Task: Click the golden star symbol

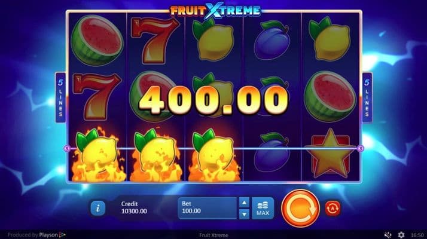Action: (330, 153)
